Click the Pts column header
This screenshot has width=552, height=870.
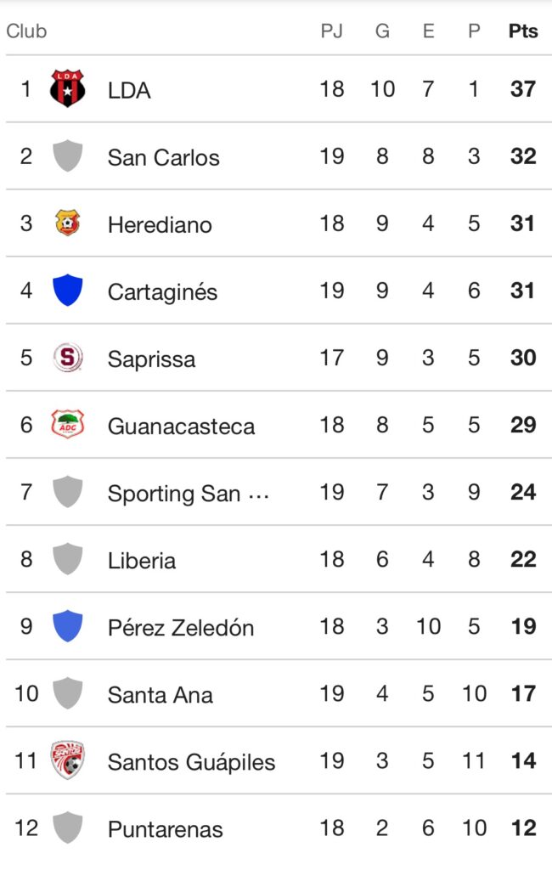click(523, 31)
